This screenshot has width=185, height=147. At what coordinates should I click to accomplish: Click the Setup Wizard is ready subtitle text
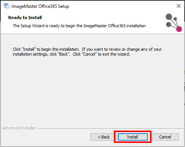(x=79, y=26)
